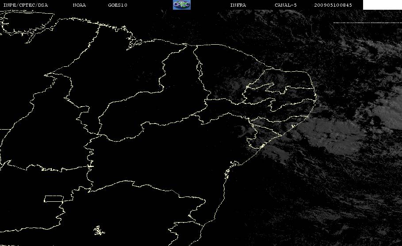Click the GOES10 satellite label
The width and height of the screenshot is (402, 246).
click(x=118, y=5)
